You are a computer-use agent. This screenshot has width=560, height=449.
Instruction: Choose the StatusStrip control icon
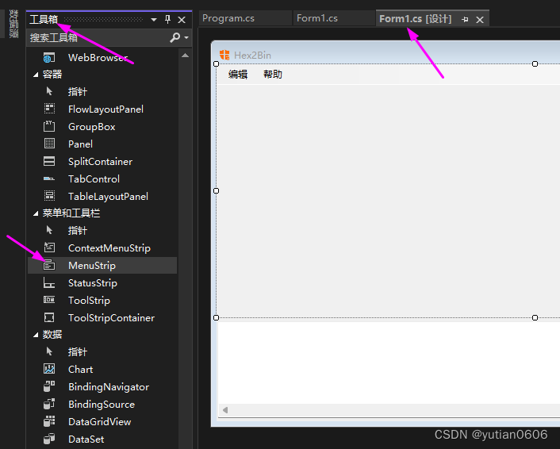[49, 282]
